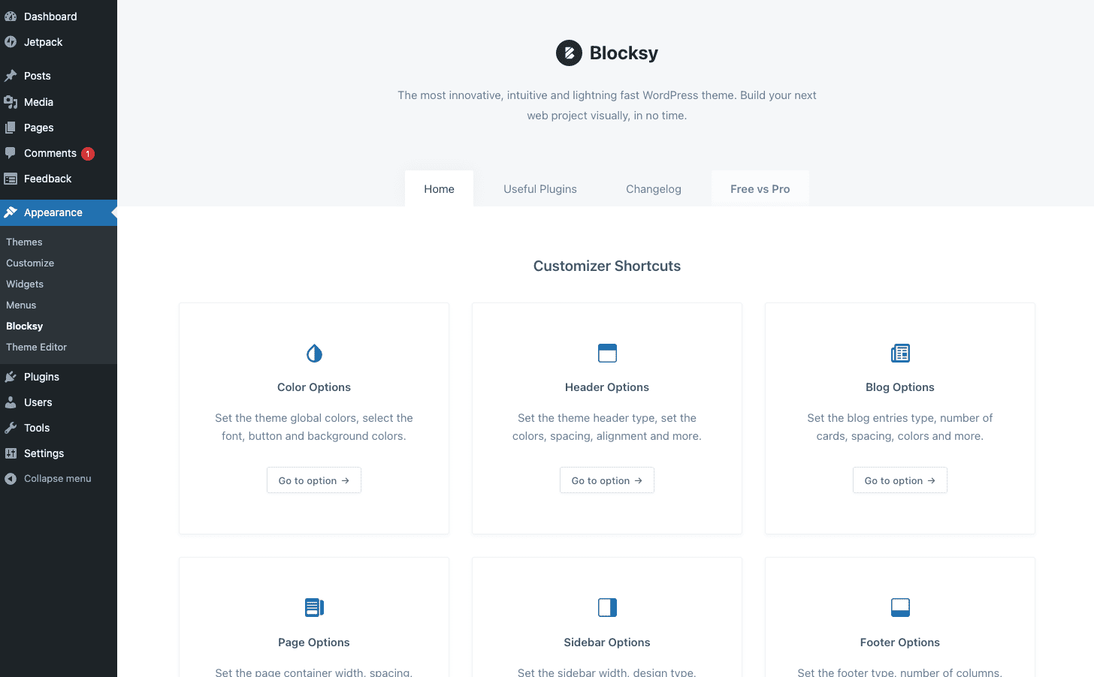Click the Posts pushpin icon
Screen dimensions: 1094x677
click(11, 76)
